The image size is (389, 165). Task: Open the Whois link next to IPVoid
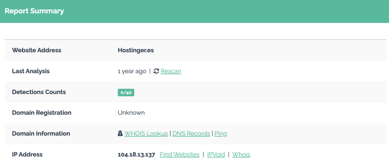coord(241,154)
